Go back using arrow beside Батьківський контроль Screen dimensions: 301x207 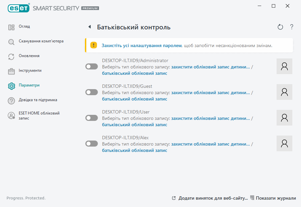89,27
